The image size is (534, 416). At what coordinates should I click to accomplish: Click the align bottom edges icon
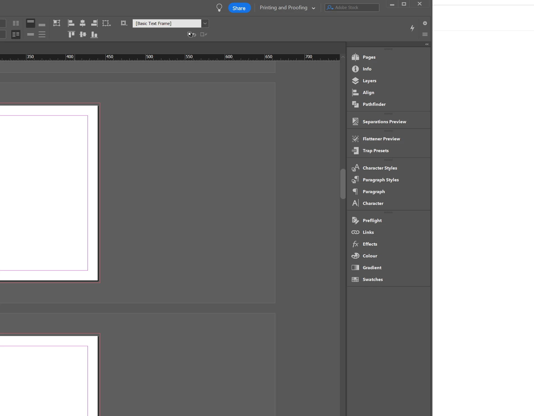94,35
